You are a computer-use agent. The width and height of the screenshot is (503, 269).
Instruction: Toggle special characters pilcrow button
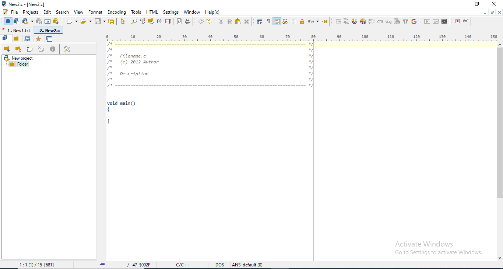(x=268, y=21)
